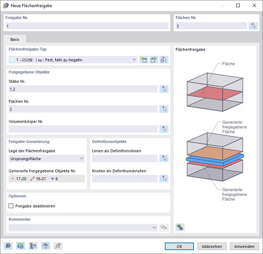Click the released Flächen Nr. field containing 2

pyautogui.click(x=83, y=109)
